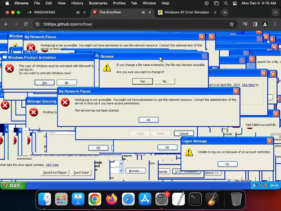
Task: Switch to the WINDOWS93 tab
Action: pyautogui.click(x=44, y=12)
